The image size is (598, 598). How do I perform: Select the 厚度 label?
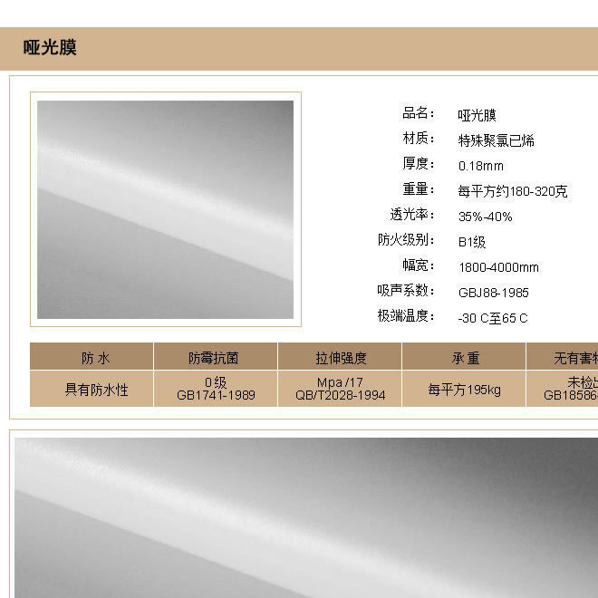coord(418,164)
